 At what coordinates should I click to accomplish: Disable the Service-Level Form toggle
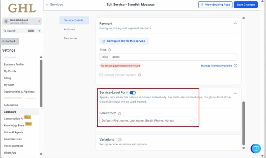tap(132, 92)
